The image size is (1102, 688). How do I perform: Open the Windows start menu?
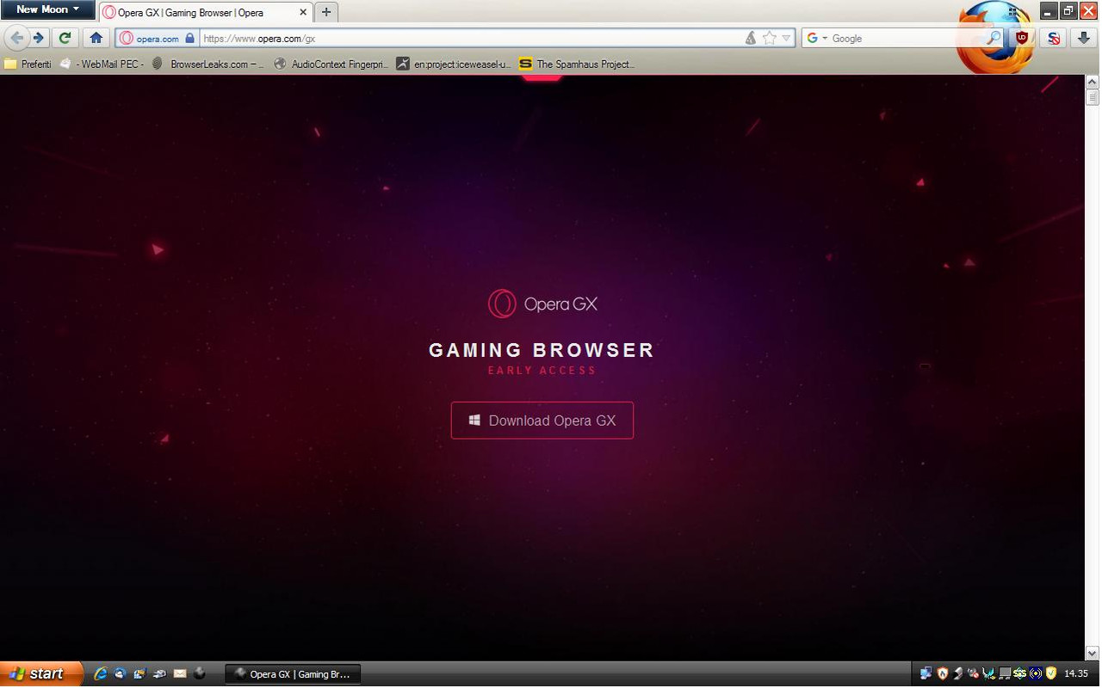(x=41, y=673)
